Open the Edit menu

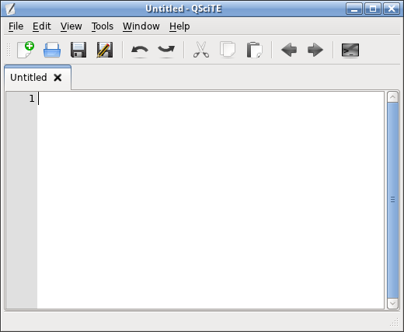coord(42,26)
